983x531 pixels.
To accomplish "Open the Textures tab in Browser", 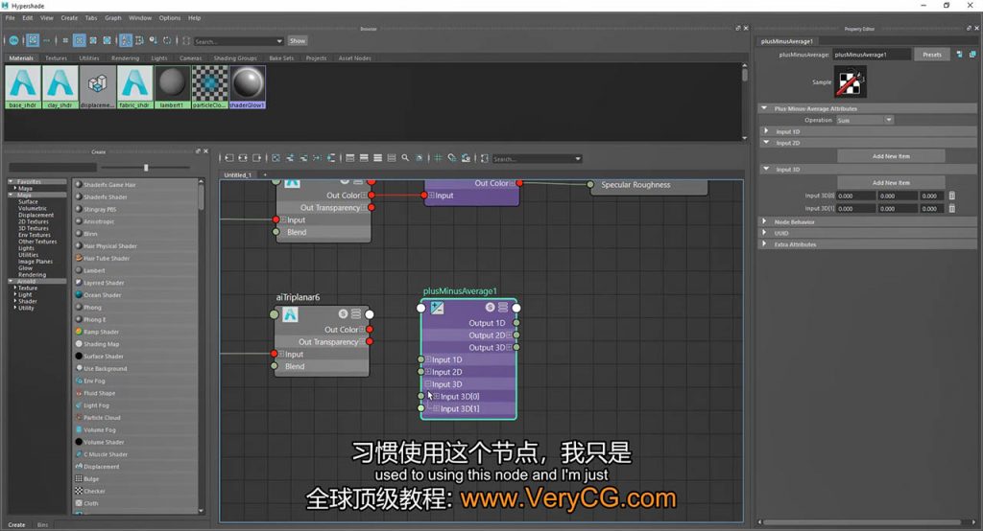I will click(x=56, y=58).
